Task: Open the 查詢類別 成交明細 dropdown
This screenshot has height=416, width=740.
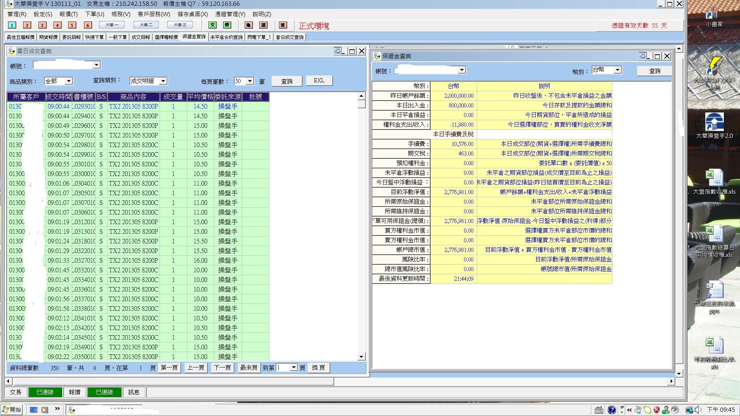Action: [163, 81]
